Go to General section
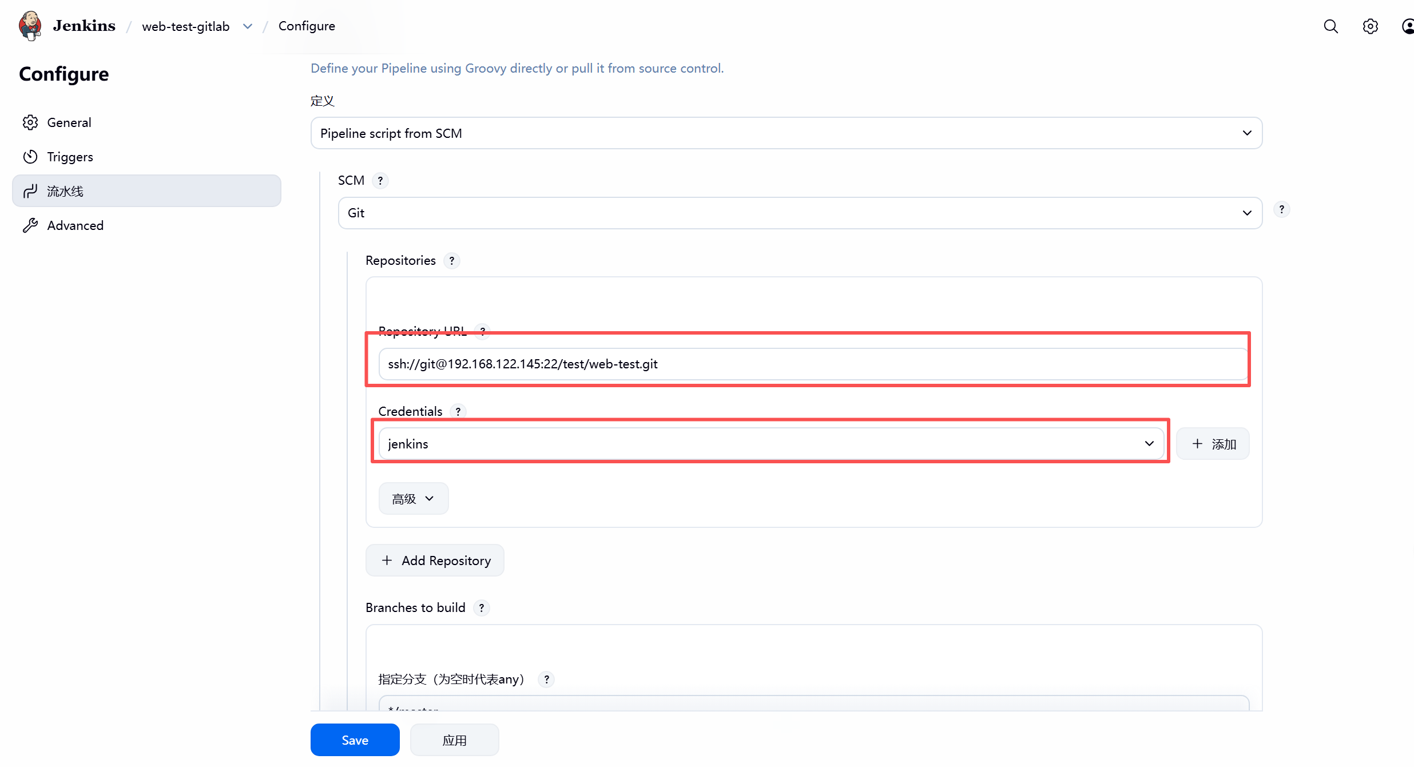1414x767 pixels. point(146,122)
